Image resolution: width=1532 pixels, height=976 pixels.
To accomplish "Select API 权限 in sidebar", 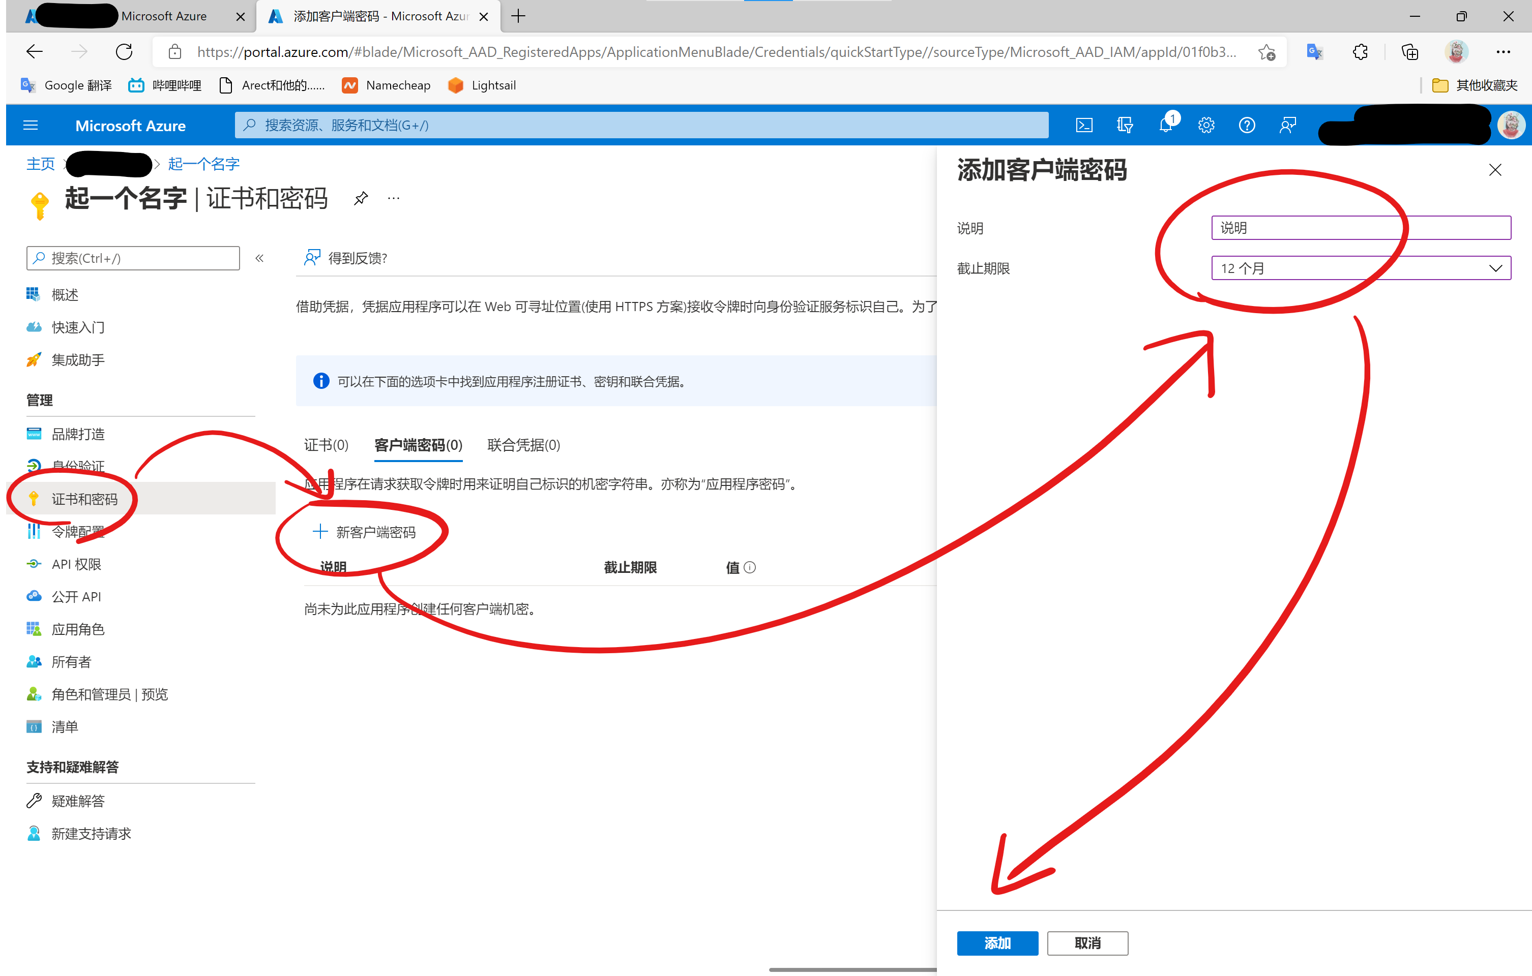I will coord(76,564).
